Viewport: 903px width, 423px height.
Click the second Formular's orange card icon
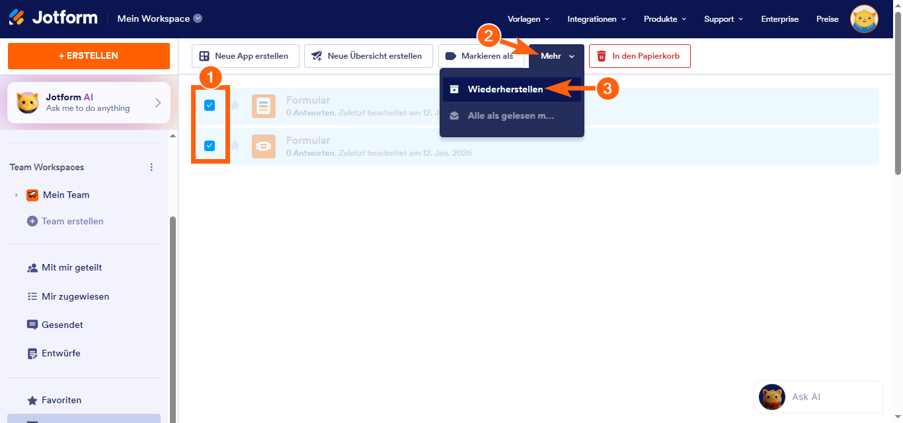pos(264,146)
